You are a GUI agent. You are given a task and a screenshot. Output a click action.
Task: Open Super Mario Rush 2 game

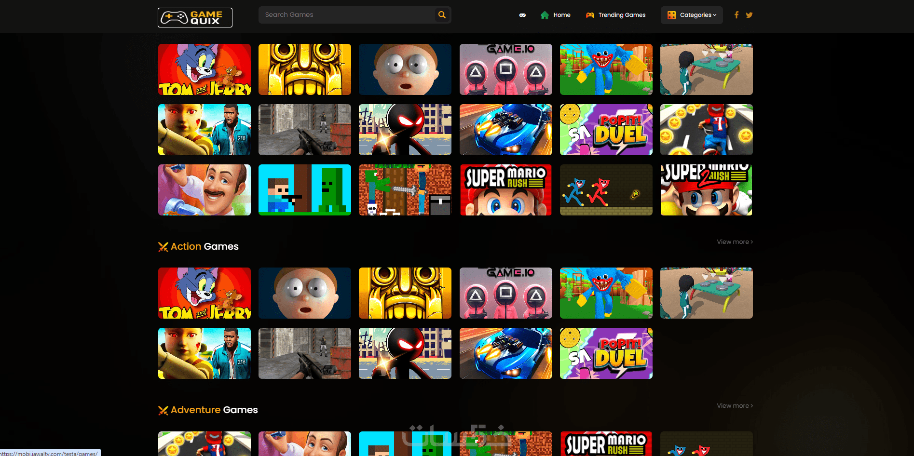tap(707, 190)
